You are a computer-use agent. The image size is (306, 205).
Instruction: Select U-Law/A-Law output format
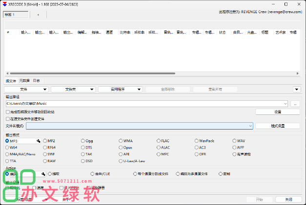(132, 161)
